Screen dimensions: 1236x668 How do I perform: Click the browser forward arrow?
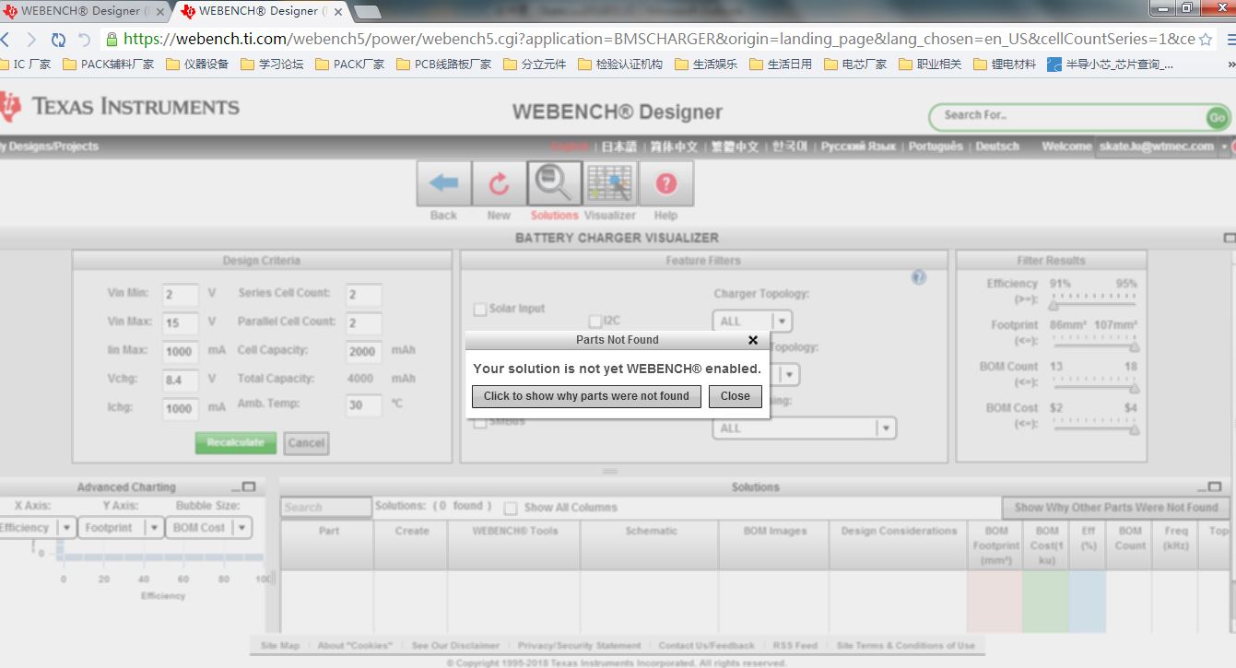[31, 40]
